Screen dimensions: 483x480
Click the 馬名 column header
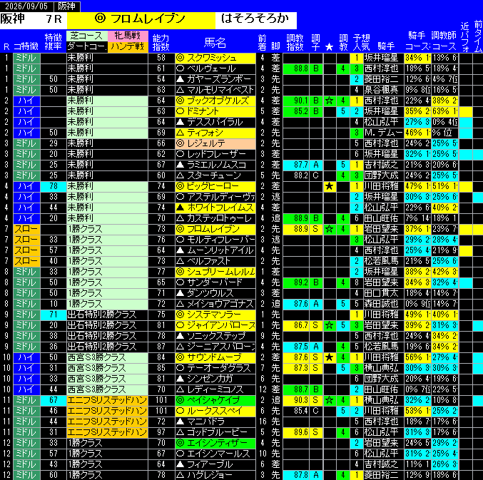215,43
